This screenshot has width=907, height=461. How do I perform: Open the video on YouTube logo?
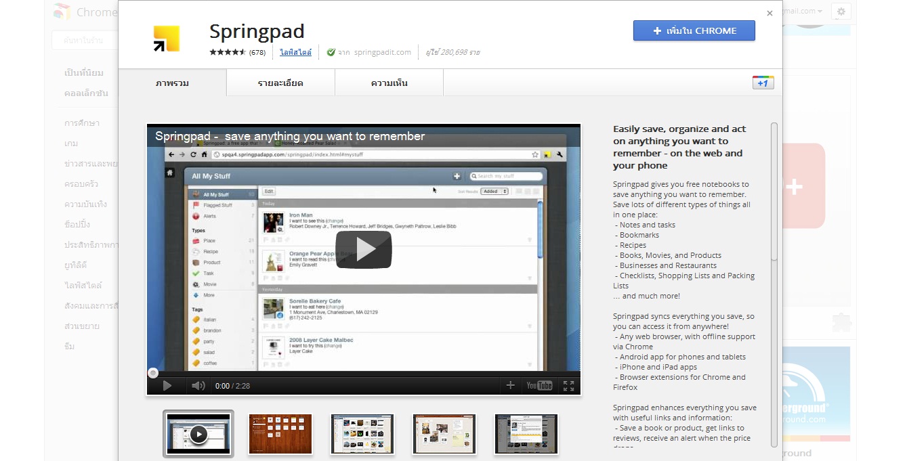tap(539, 386)
